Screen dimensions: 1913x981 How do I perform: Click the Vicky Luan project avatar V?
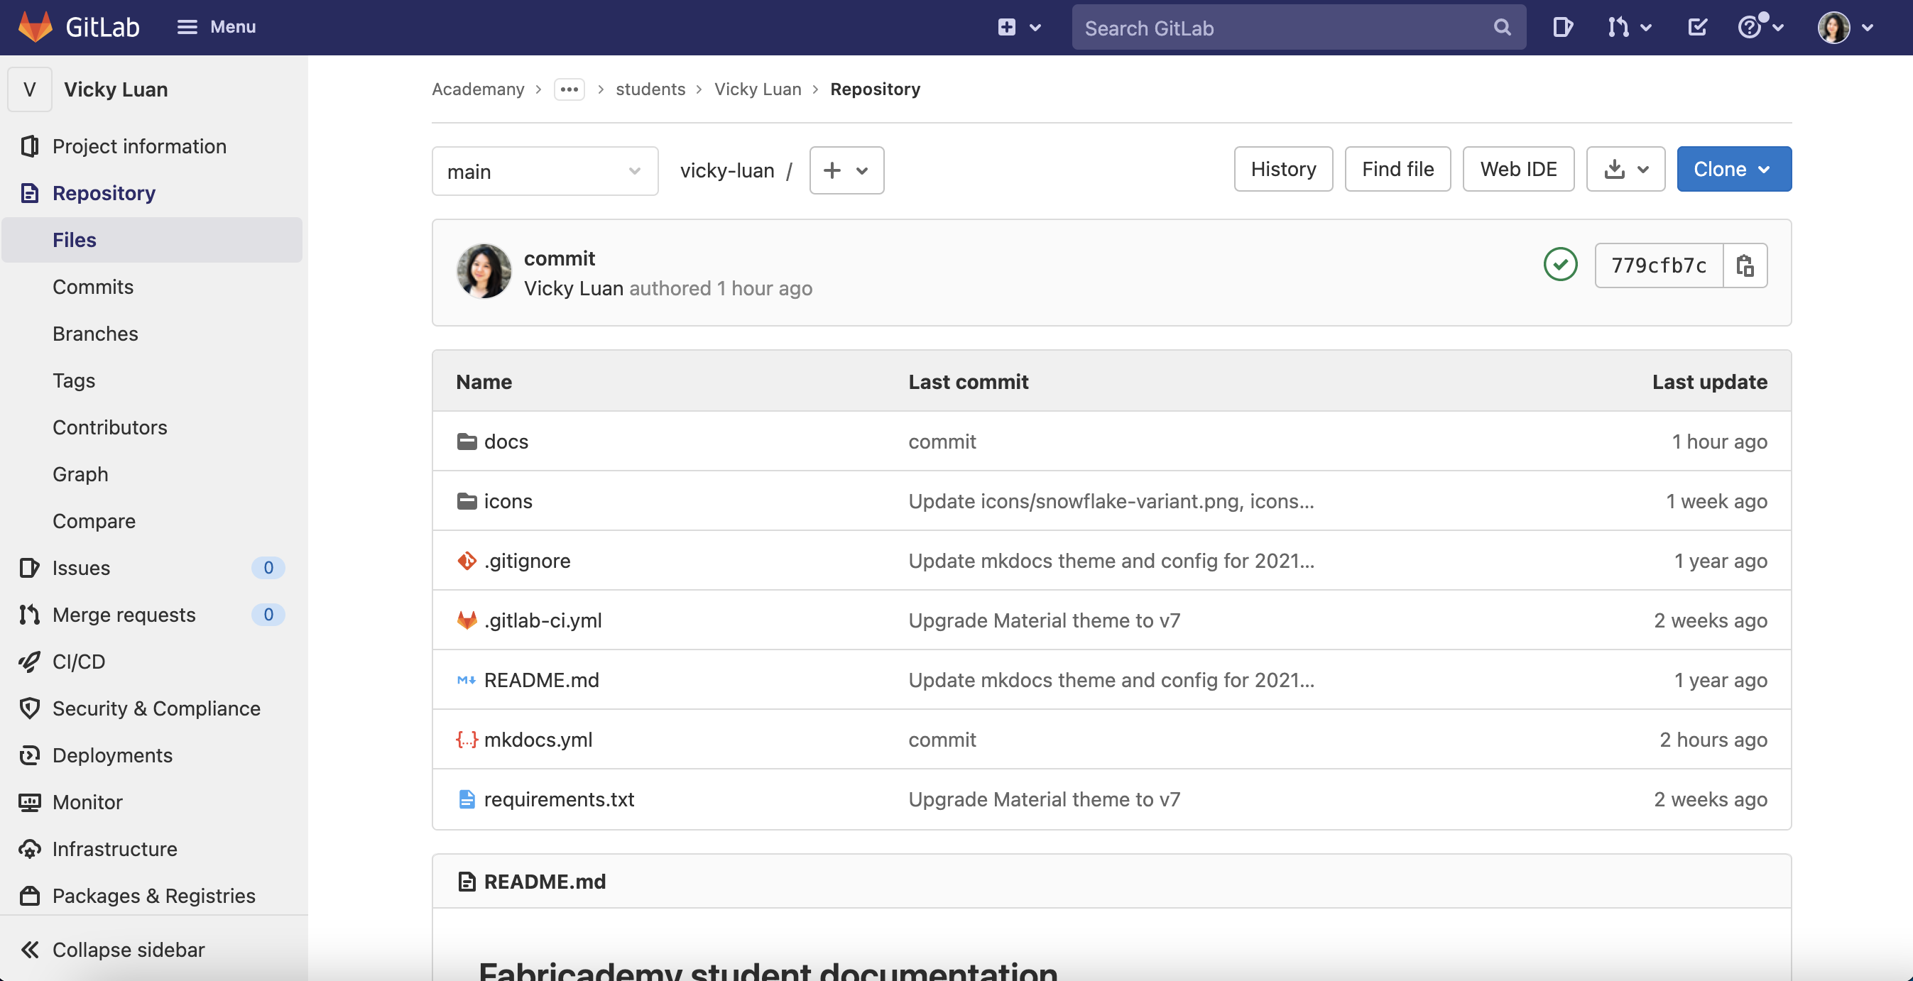(30, 89)
